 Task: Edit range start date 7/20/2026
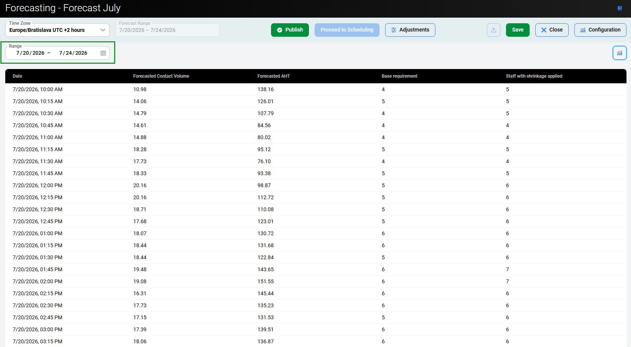30,53
